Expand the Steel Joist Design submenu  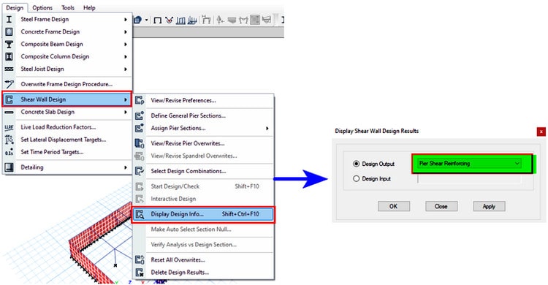tap(126, 69)
